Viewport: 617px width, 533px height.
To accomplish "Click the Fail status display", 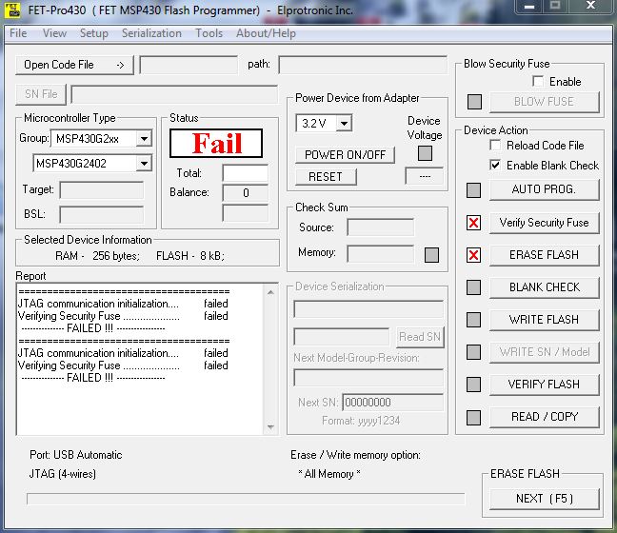I will 216,143.
